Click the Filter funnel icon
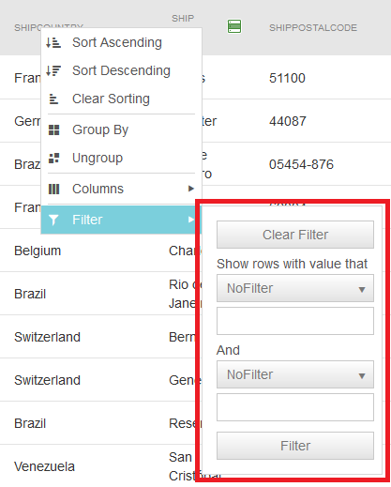This screenshot has height=487, width=391. (53, 220)
